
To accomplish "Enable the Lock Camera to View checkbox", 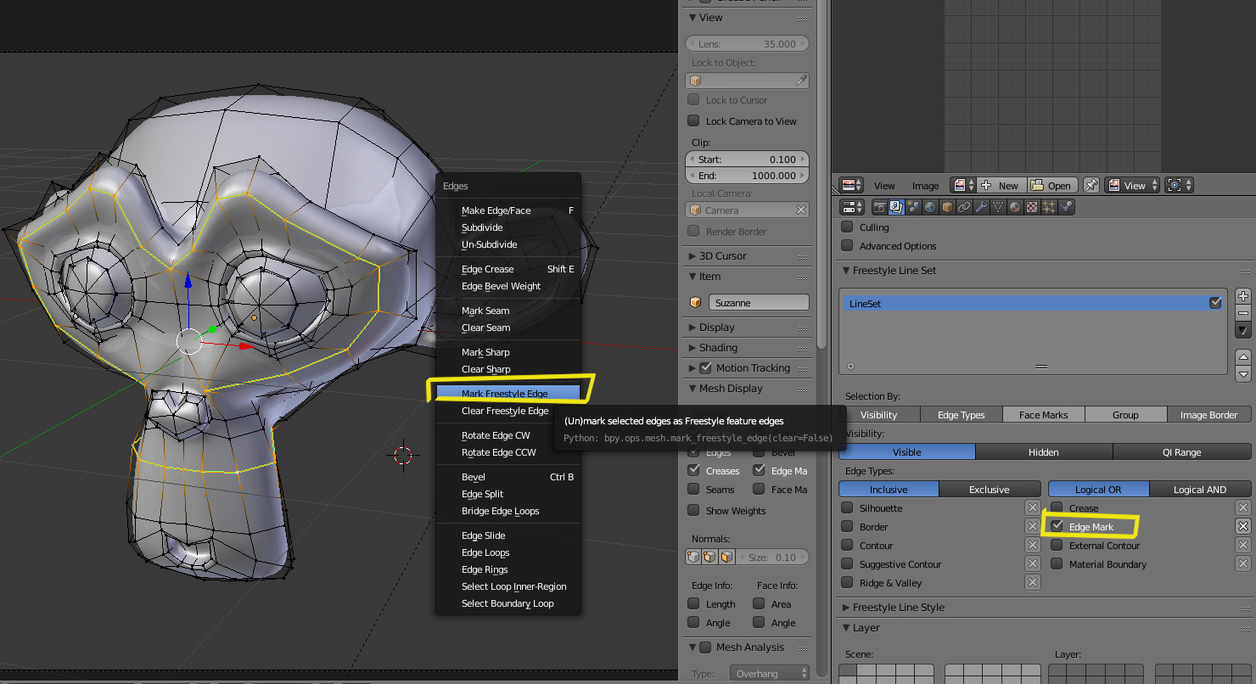I will point(693,121).
